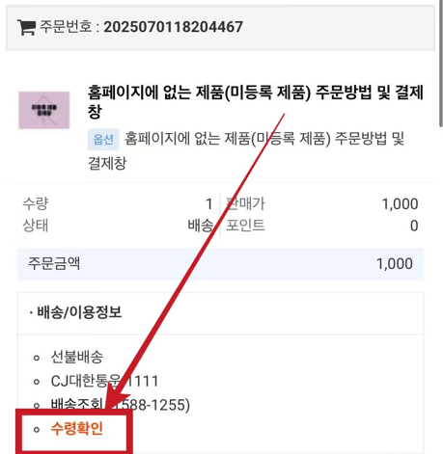This screenshot has height=454, width=443.
Task: Open the pink product thumbnail image
Action: [44, 110]
